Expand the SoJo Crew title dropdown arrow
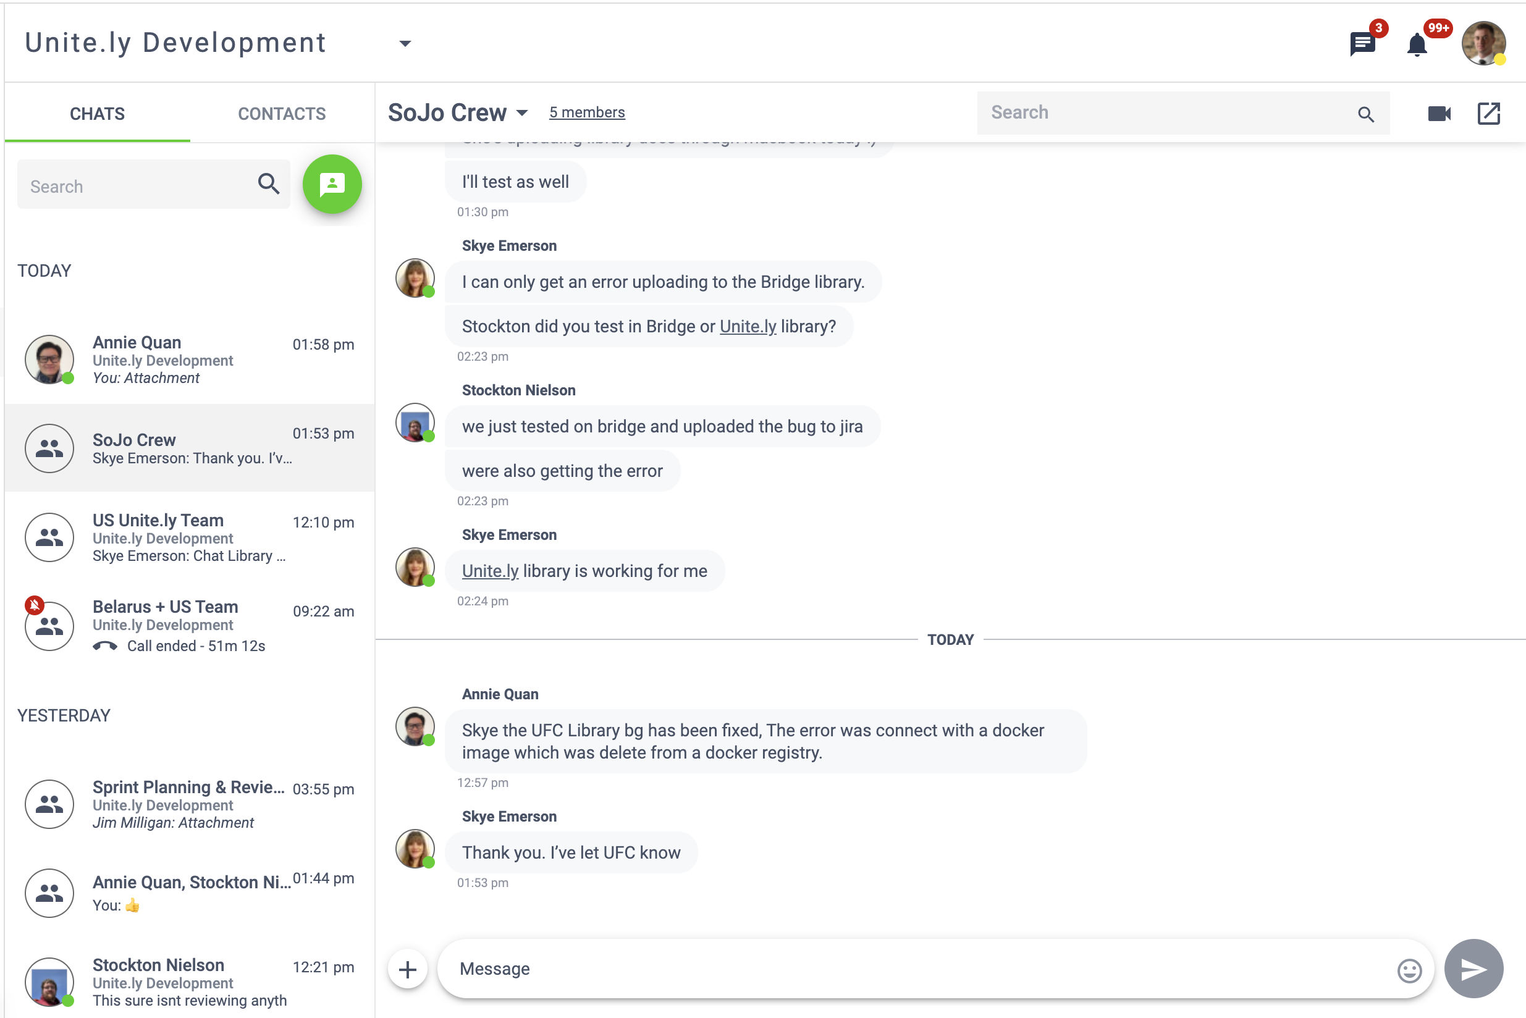The image size is (1526, 1018). (522, 113)
